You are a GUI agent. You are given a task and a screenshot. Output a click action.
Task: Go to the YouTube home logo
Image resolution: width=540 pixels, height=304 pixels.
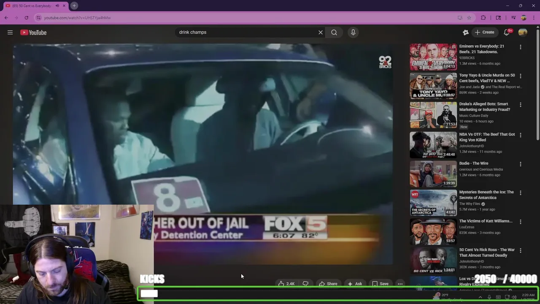(x=33, y=33)
